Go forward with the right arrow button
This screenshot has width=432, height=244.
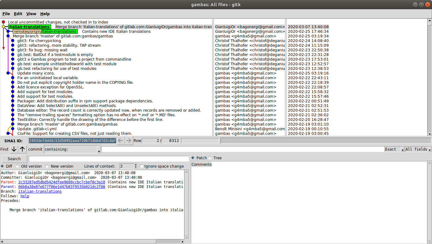click(129, 141)
